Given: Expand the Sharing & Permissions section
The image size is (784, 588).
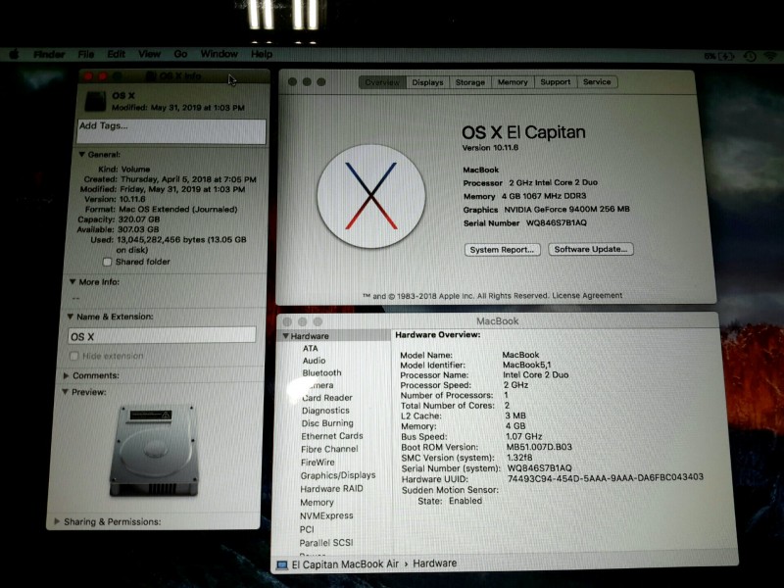Looking at the screenshot, I should pos(57,521).
